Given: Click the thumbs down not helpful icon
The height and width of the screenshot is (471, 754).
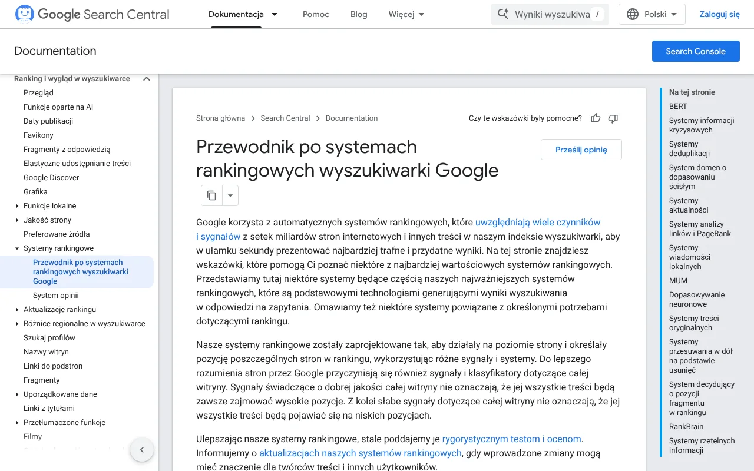Looking at the screenshot, I should (x=613, y=118).
